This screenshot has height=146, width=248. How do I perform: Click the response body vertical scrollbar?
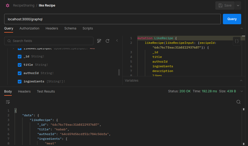click(244, 127)
